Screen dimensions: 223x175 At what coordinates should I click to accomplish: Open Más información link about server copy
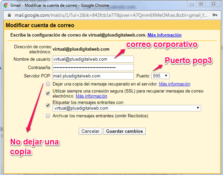click(174, 84)
